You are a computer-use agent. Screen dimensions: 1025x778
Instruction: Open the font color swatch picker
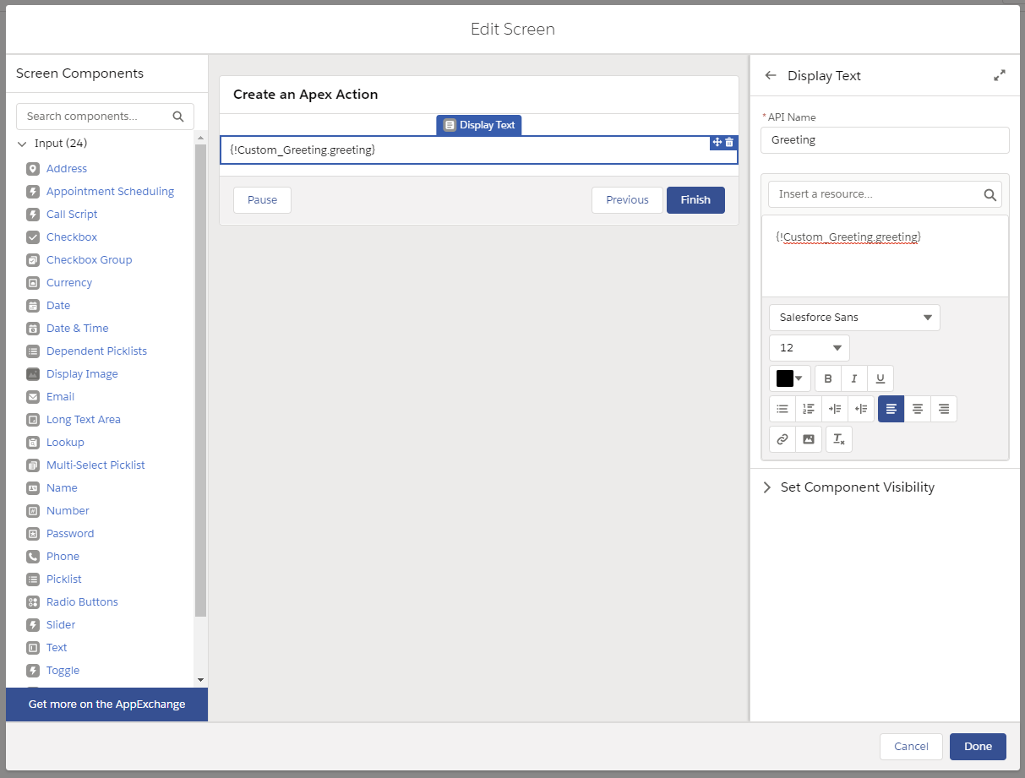pos(789,378)
